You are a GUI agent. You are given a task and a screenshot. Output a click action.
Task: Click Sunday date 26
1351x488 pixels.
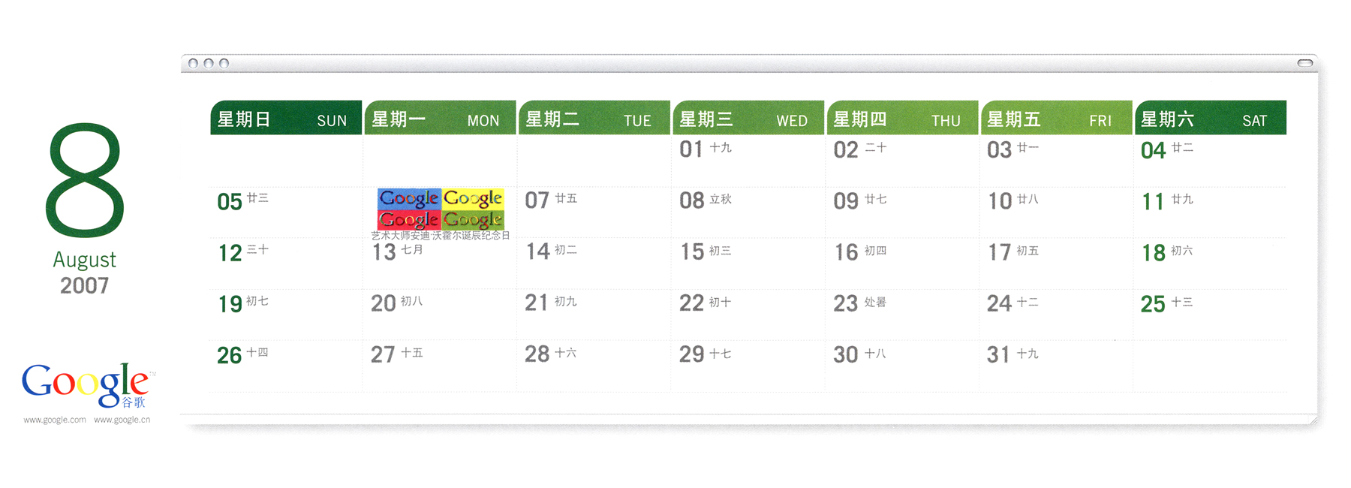[230, 355]
